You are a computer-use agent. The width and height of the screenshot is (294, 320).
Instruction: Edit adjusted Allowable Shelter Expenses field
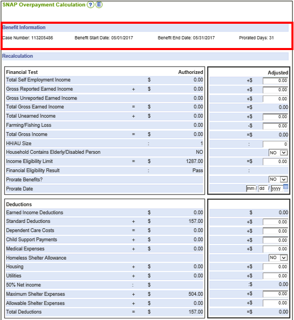click(x=275, y=303)
